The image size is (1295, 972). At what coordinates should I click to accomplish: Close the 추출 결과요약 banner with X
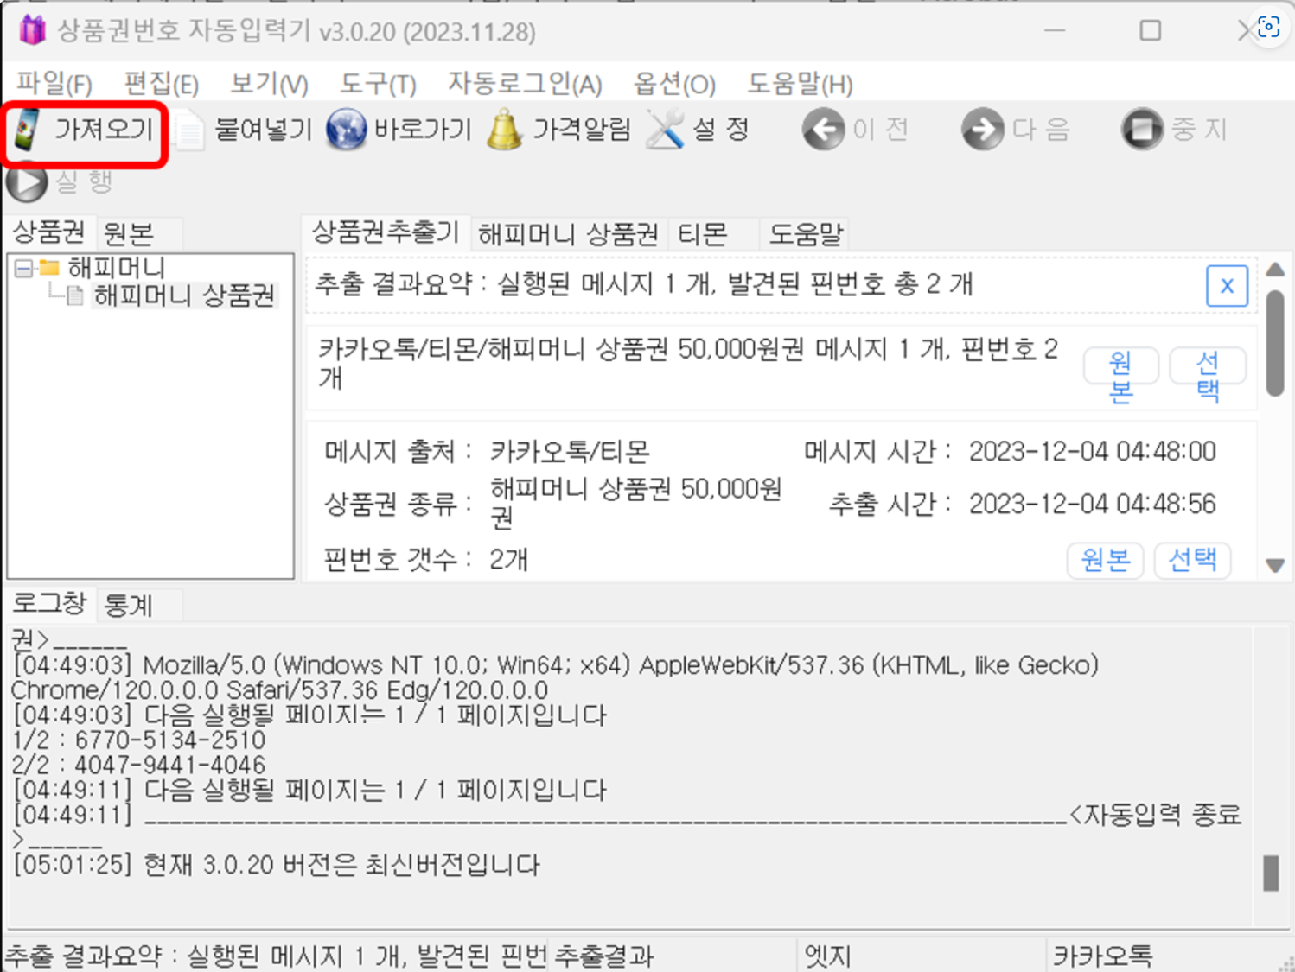(1227, 286)
